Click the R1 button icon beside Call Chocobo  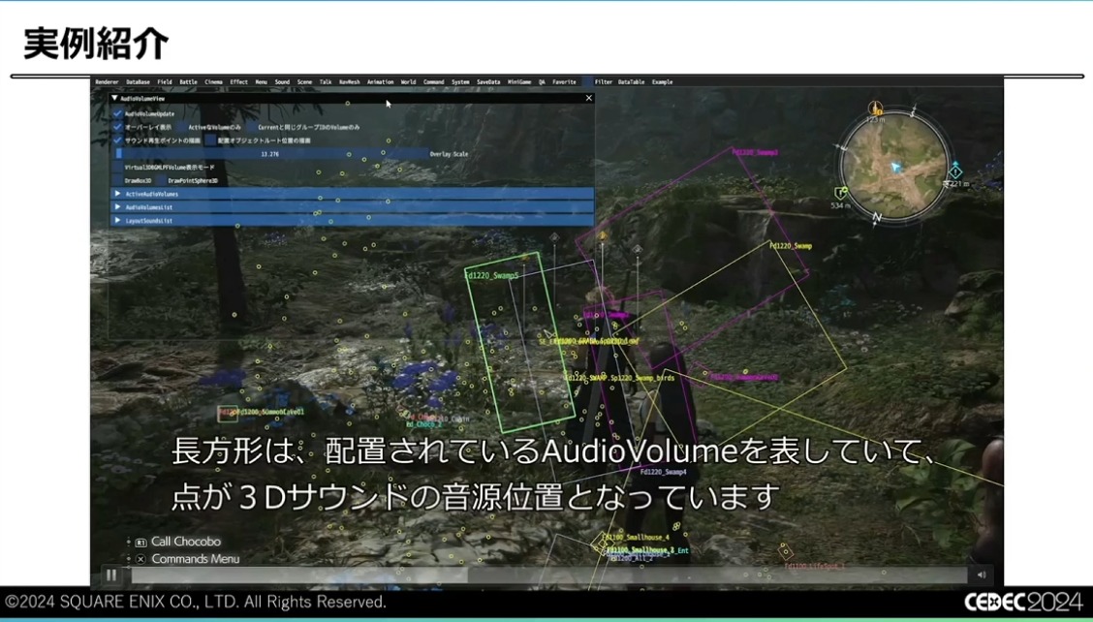pos(141,542)
